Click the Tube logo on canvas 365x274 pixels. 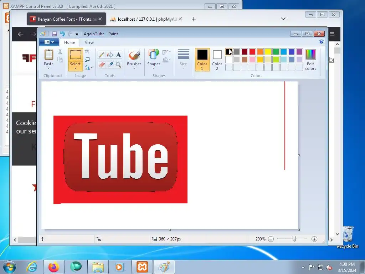coord(120,157)
